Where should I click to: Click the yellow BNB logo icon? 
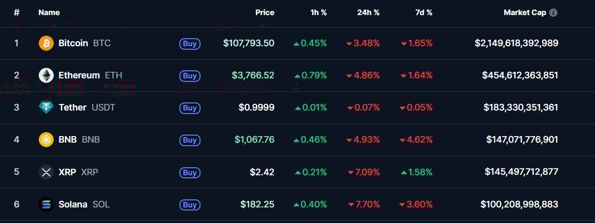pos(46,140)
